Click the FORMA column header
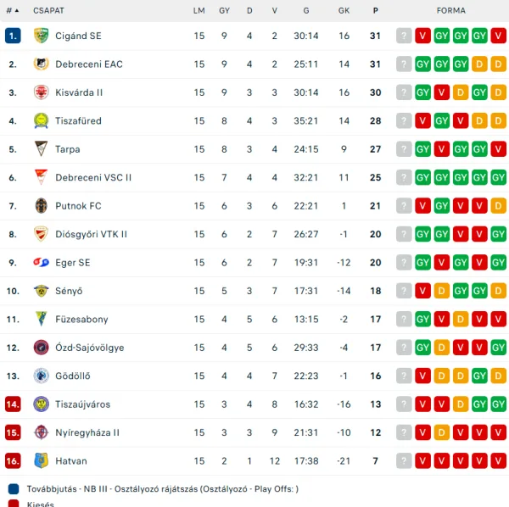Screen dimensions: 509x507 click(x=451, y=10)
